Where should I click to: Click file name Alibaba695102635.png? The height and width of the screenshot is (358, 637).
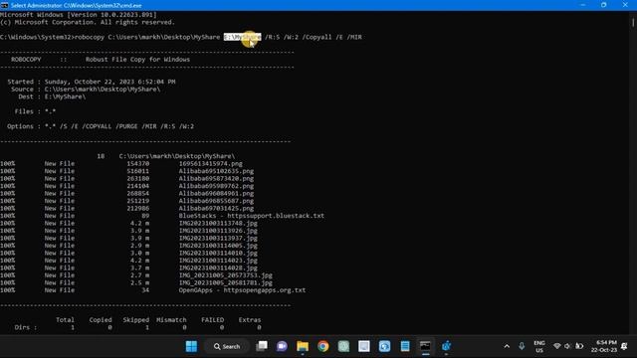tap(216, 171)
